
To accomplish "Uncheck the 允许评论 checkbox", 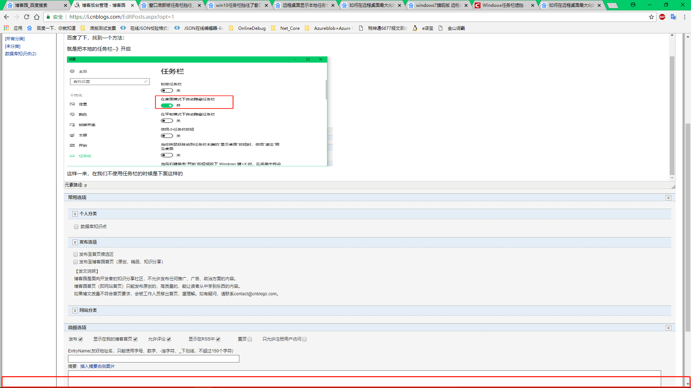I will click(x=169, y=339).
